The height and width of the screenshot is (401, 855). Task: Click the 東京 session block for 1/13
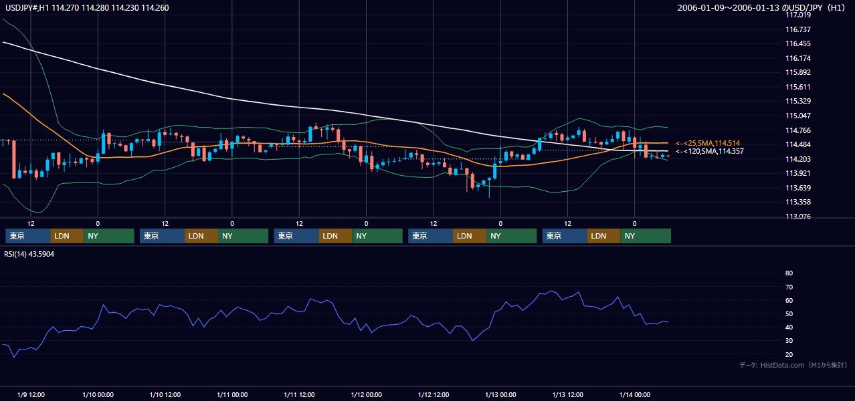click(565, 236)
